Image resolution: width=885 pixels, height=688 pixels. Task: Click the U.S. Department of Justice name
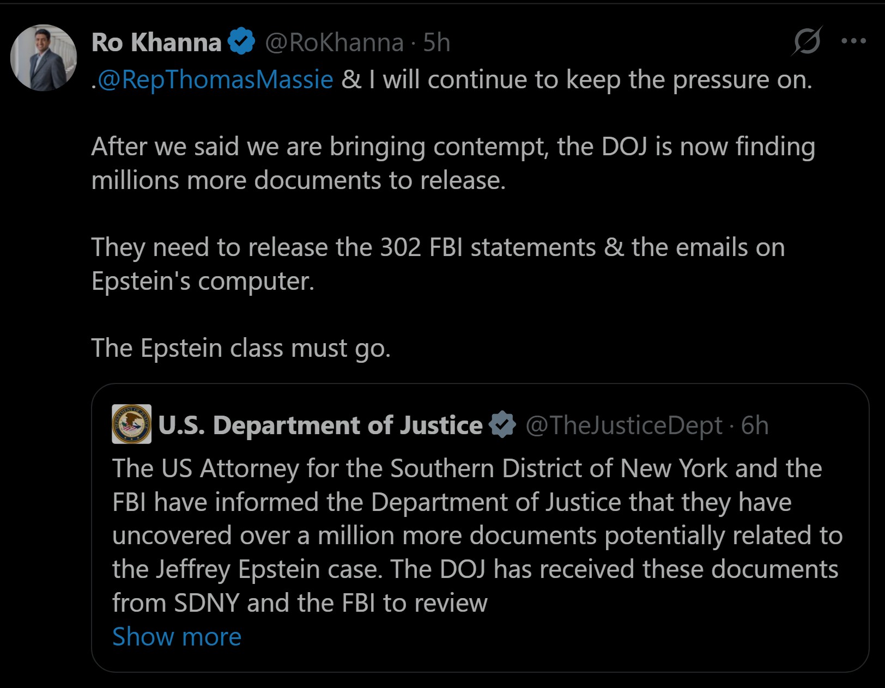pyautogui.click(x=320, y=425)
